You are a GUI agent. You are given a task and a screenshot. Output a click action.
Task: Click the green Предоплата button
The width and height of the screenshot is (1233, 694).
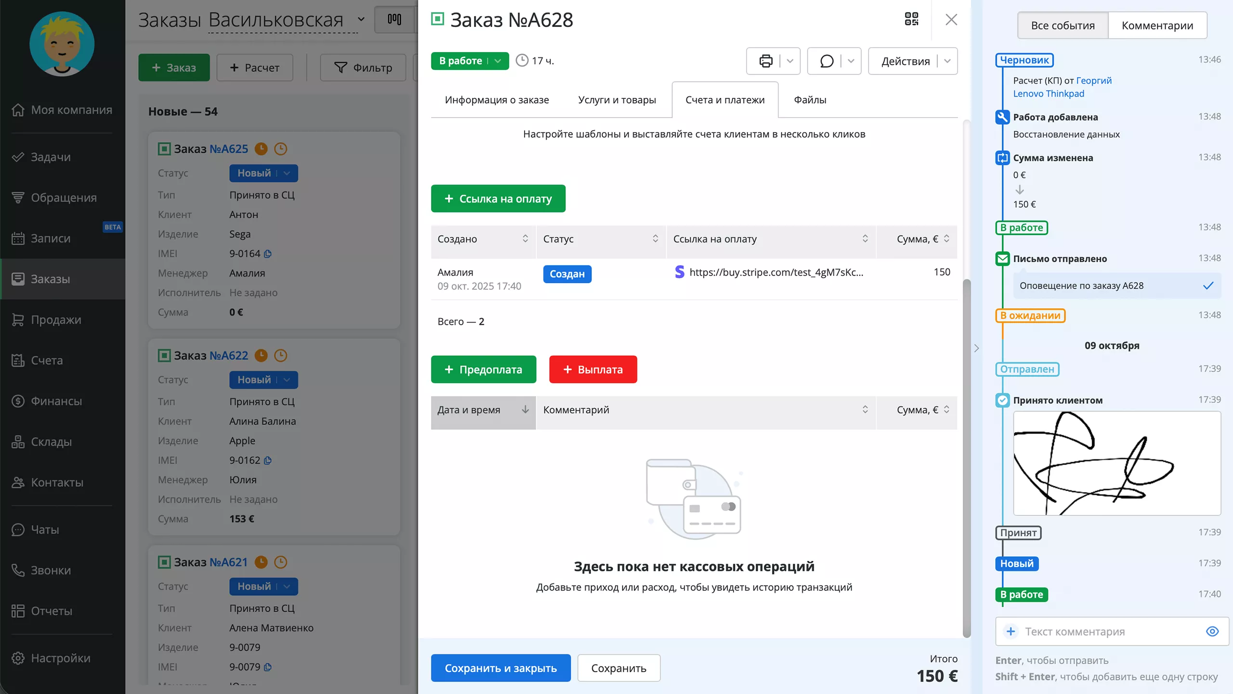pos(483,370)
